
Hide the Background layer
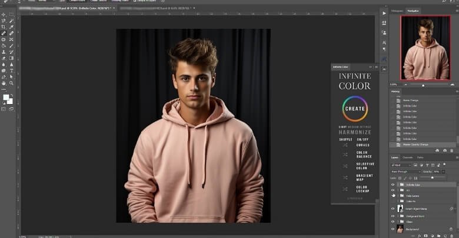tap(393, 229)
